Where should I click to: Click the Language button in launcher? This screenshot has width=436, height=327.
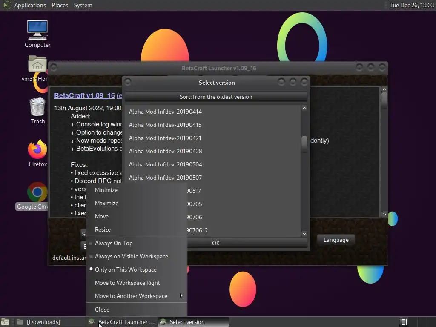[336, 240]
